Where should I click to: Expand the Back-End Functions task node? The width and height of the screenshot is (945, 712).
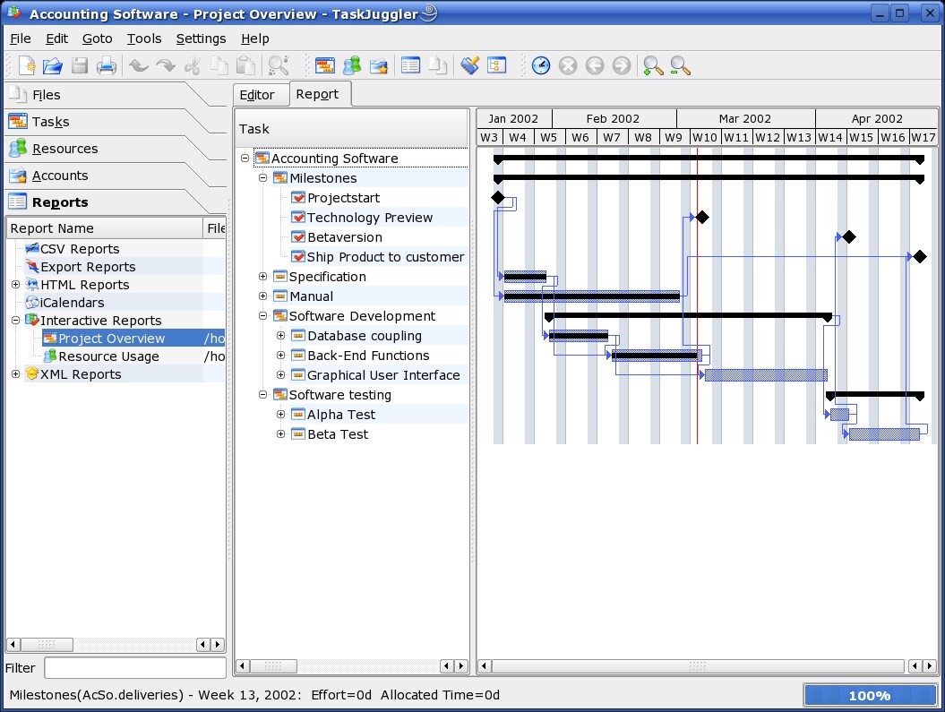click(x=281, y=356)
